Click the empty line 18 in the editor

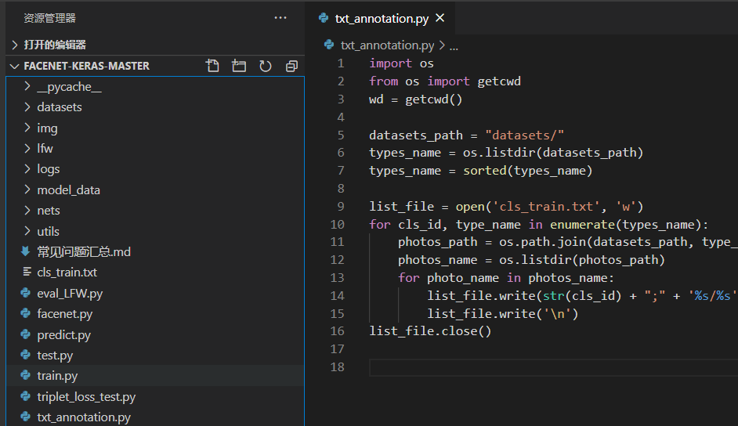click(x=553, y=367)
